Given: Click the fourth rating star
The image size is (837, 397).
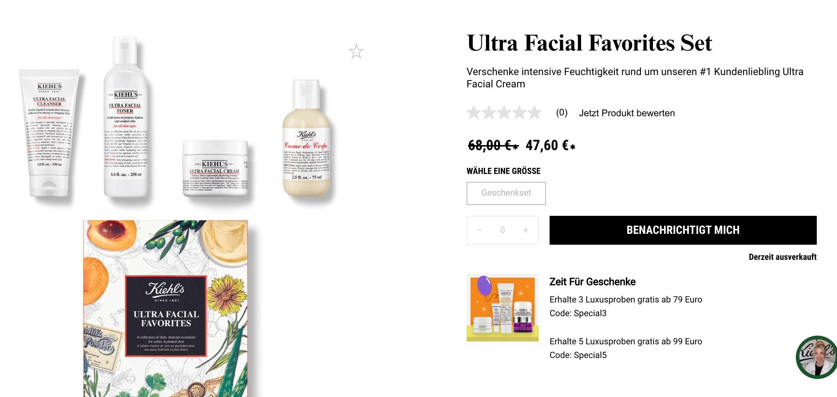Looking at the screenshot, I should (519, 113).
